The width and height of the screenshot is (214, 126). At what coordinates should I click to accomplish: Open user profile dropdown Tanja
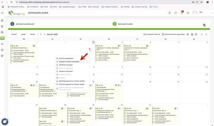pyautogui.click(x=203, y=13)
